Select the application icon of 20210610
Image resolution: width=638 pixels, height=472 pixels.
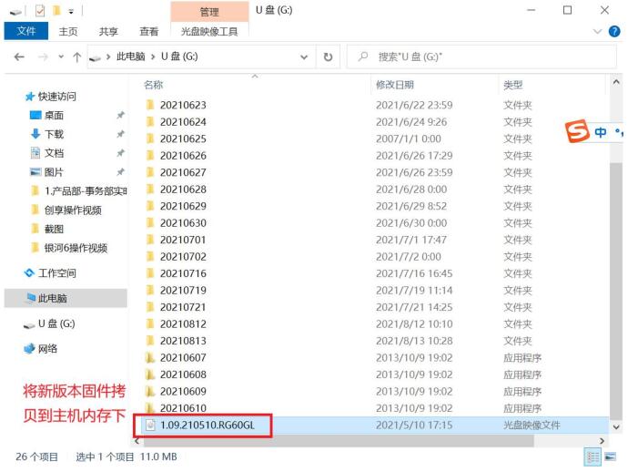click(150, 407)
